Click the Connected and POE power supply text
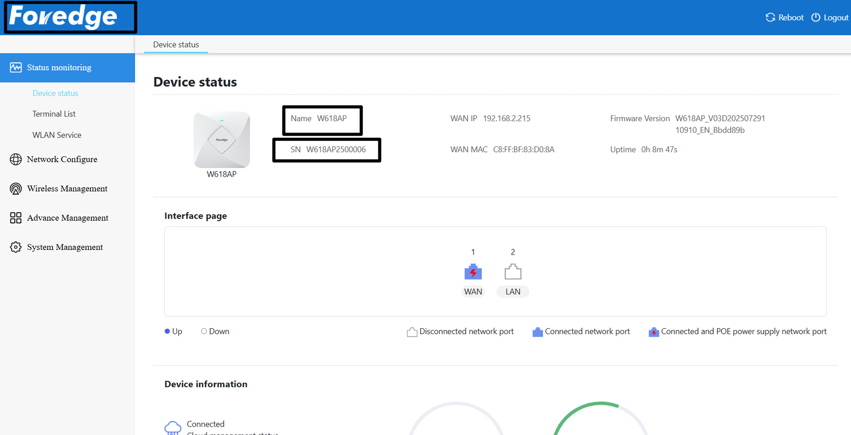This screenshot has height=435, width=851. 744,331
